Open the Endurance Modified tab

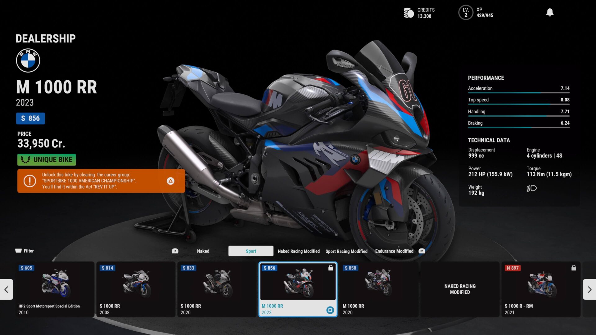tap(394, 251)
